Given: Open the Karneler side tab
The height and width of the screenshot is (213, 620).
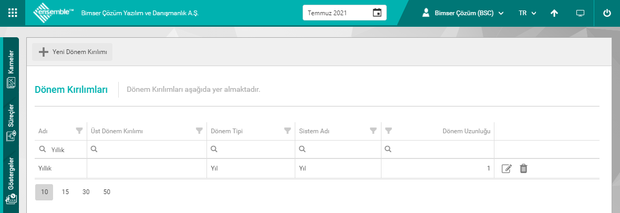Looking at the screenshot, I should pyautogui.click(x=11, y=69).
